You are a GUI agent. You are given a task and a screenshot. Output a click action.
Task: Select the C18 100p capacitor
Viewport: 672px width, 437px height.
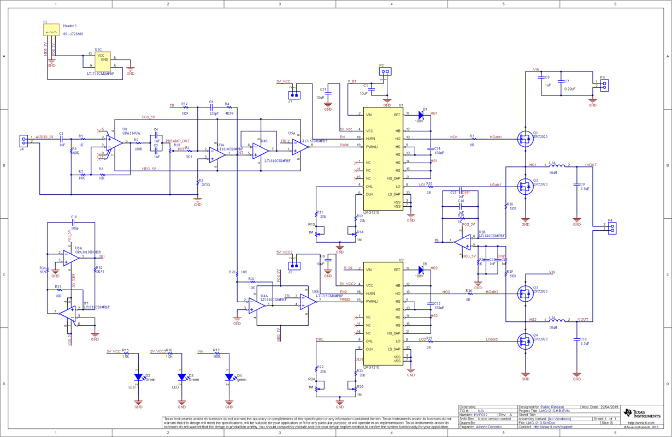point(74,223)
